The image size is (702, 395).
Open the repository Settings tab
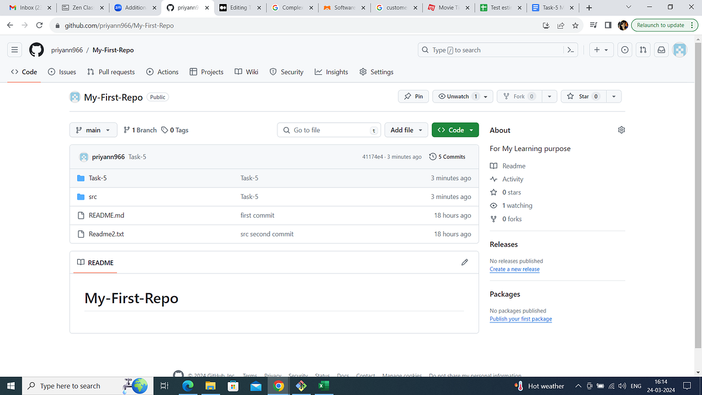coord(376,71)
